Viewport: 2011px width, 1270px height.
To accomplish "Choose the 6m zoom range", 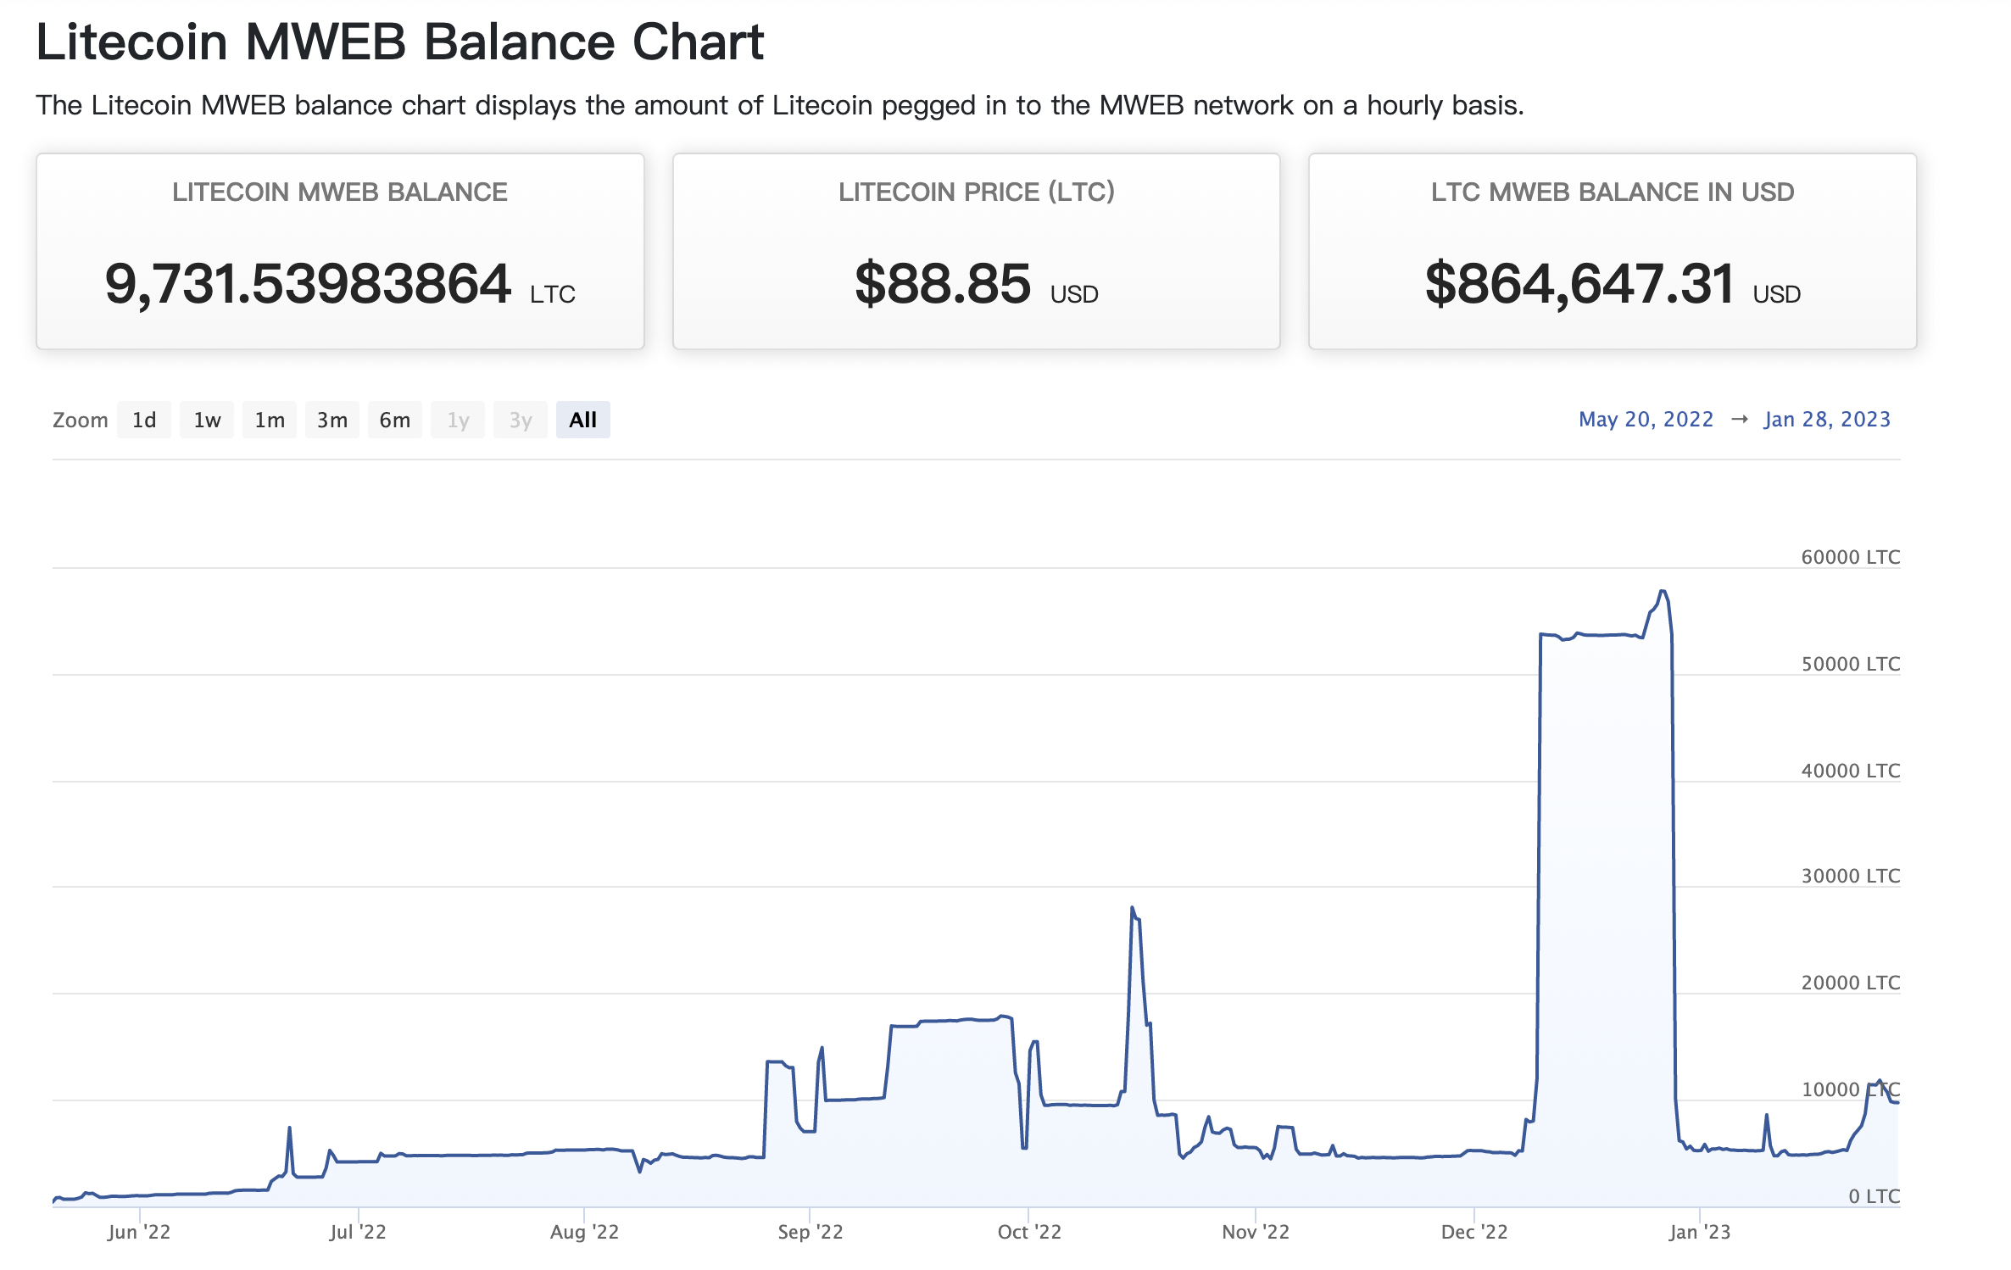I will [395, 420].
